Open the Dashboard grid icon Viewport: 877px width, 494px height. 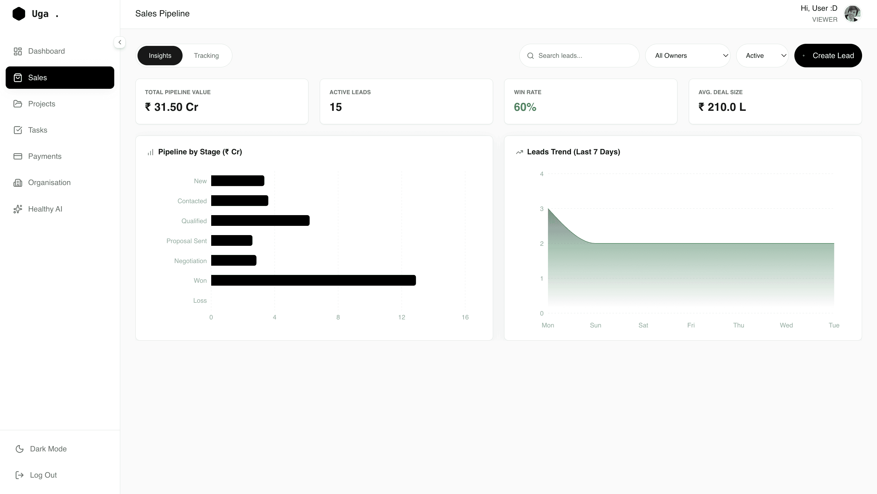coord(18,51)
